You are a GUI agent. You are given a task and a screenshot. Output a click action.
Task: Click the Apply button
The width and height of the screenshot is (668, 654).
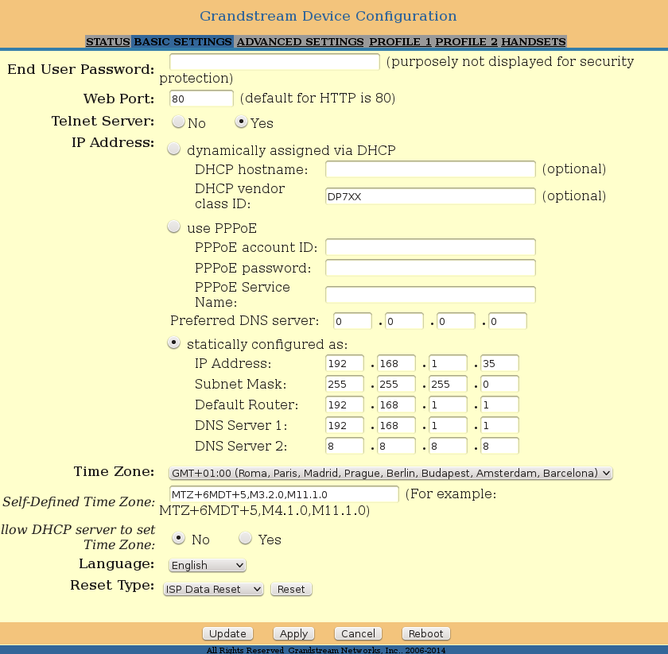pyautogui.click(x=293, y=633)
